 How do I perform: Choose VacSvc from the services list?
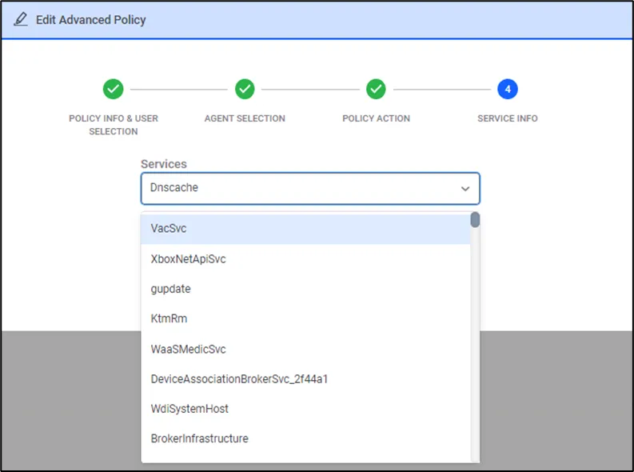pyautogui.click(x=305, y=229)
